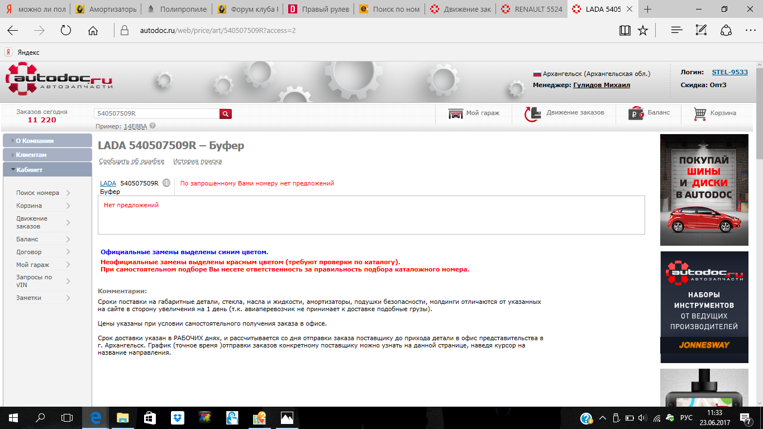This screenshot has width=763, height=429.
Task: Click the example number 14E8BA
Action: pyautogui.click(x=135, y=126)
